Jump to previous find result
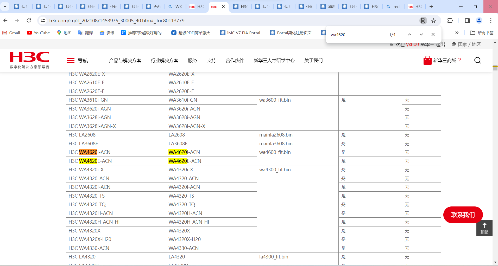498x266 pixels. click(409, 35)
